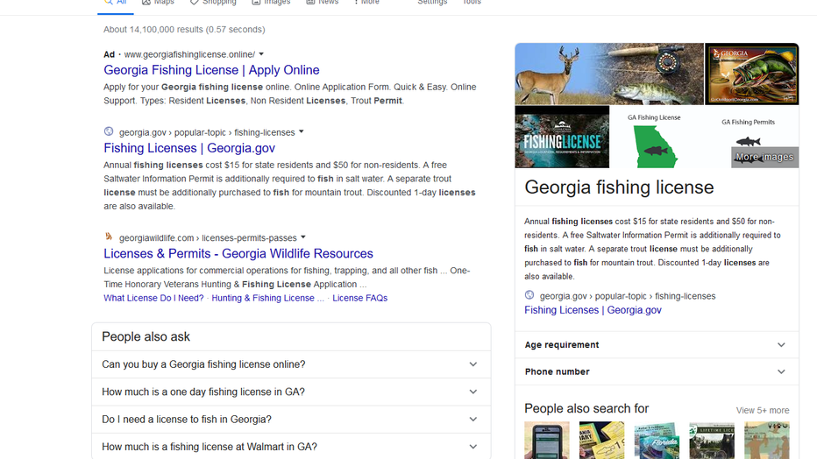817x459 pixels.
Task: Open the More search options menu
Action: coord(366,3)
